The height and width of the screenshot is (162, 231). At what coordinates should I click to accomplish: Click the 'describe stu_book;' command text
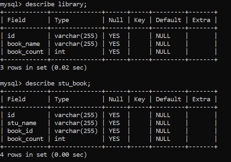tap(58, 83)
